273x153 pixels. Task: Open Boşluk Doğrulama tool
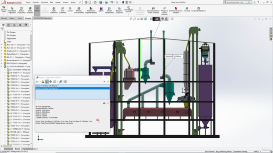tap(21, 10)
